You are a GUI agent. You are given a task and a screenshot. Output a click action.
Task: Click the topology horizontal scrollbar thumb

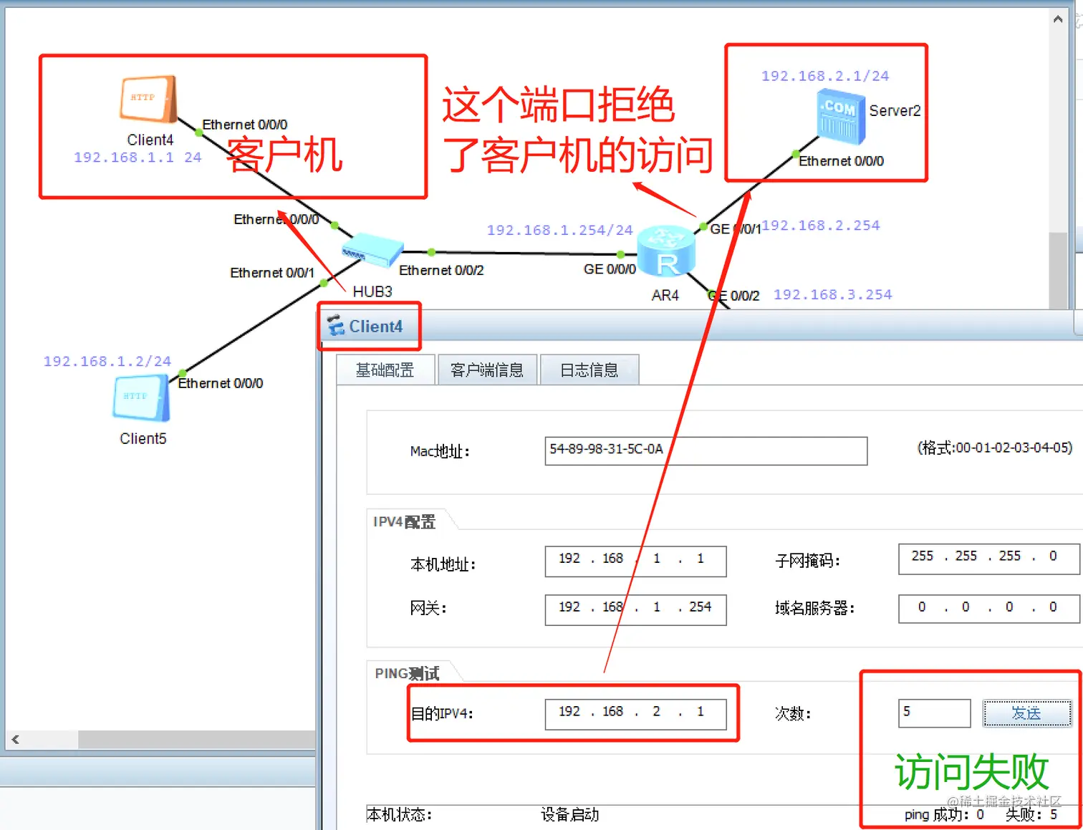pyautogui.click(x=197, y=739)
